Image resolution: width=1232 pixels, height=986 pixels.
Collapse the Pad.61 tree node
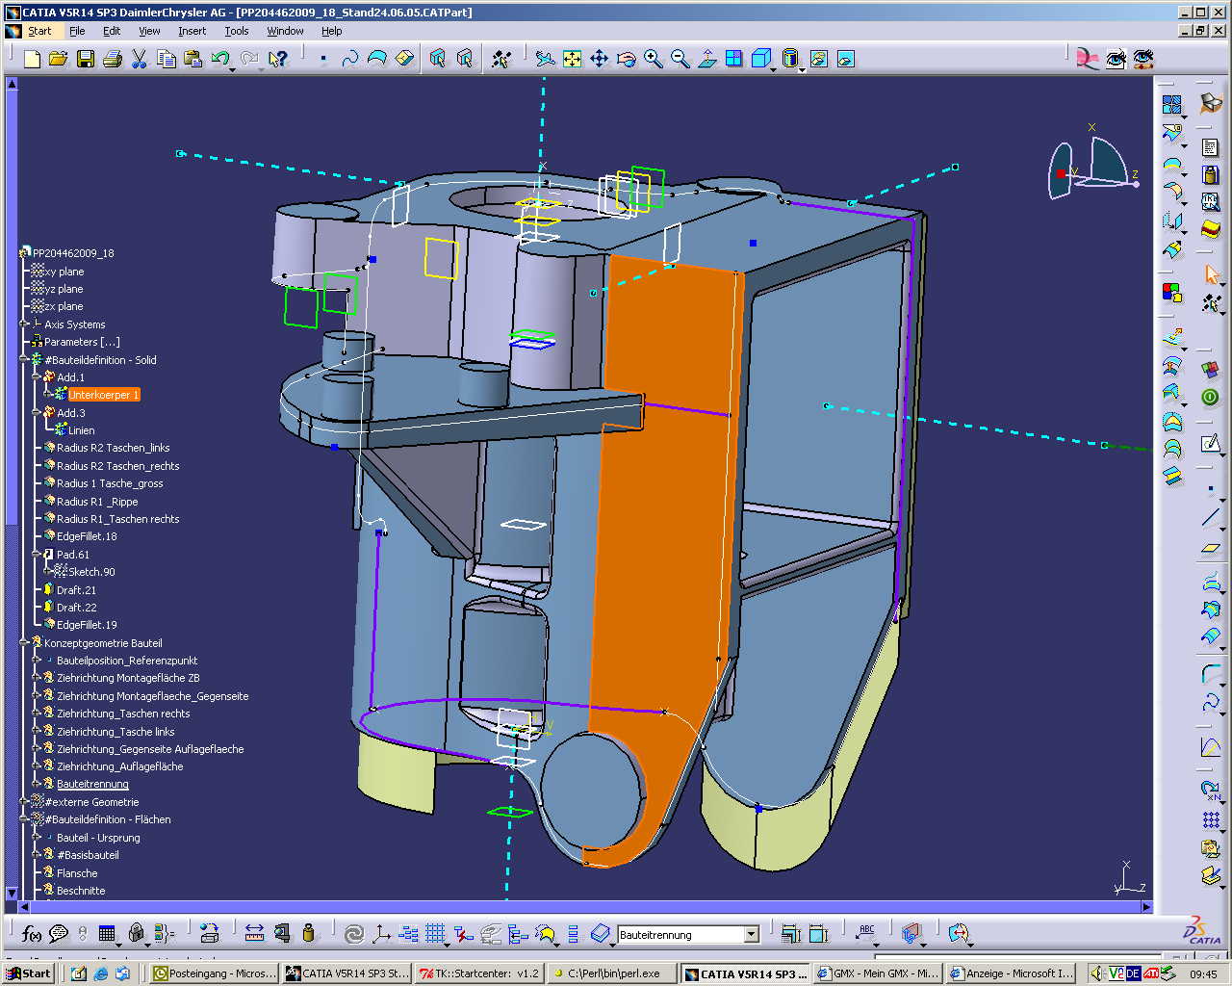click(36, 554)
